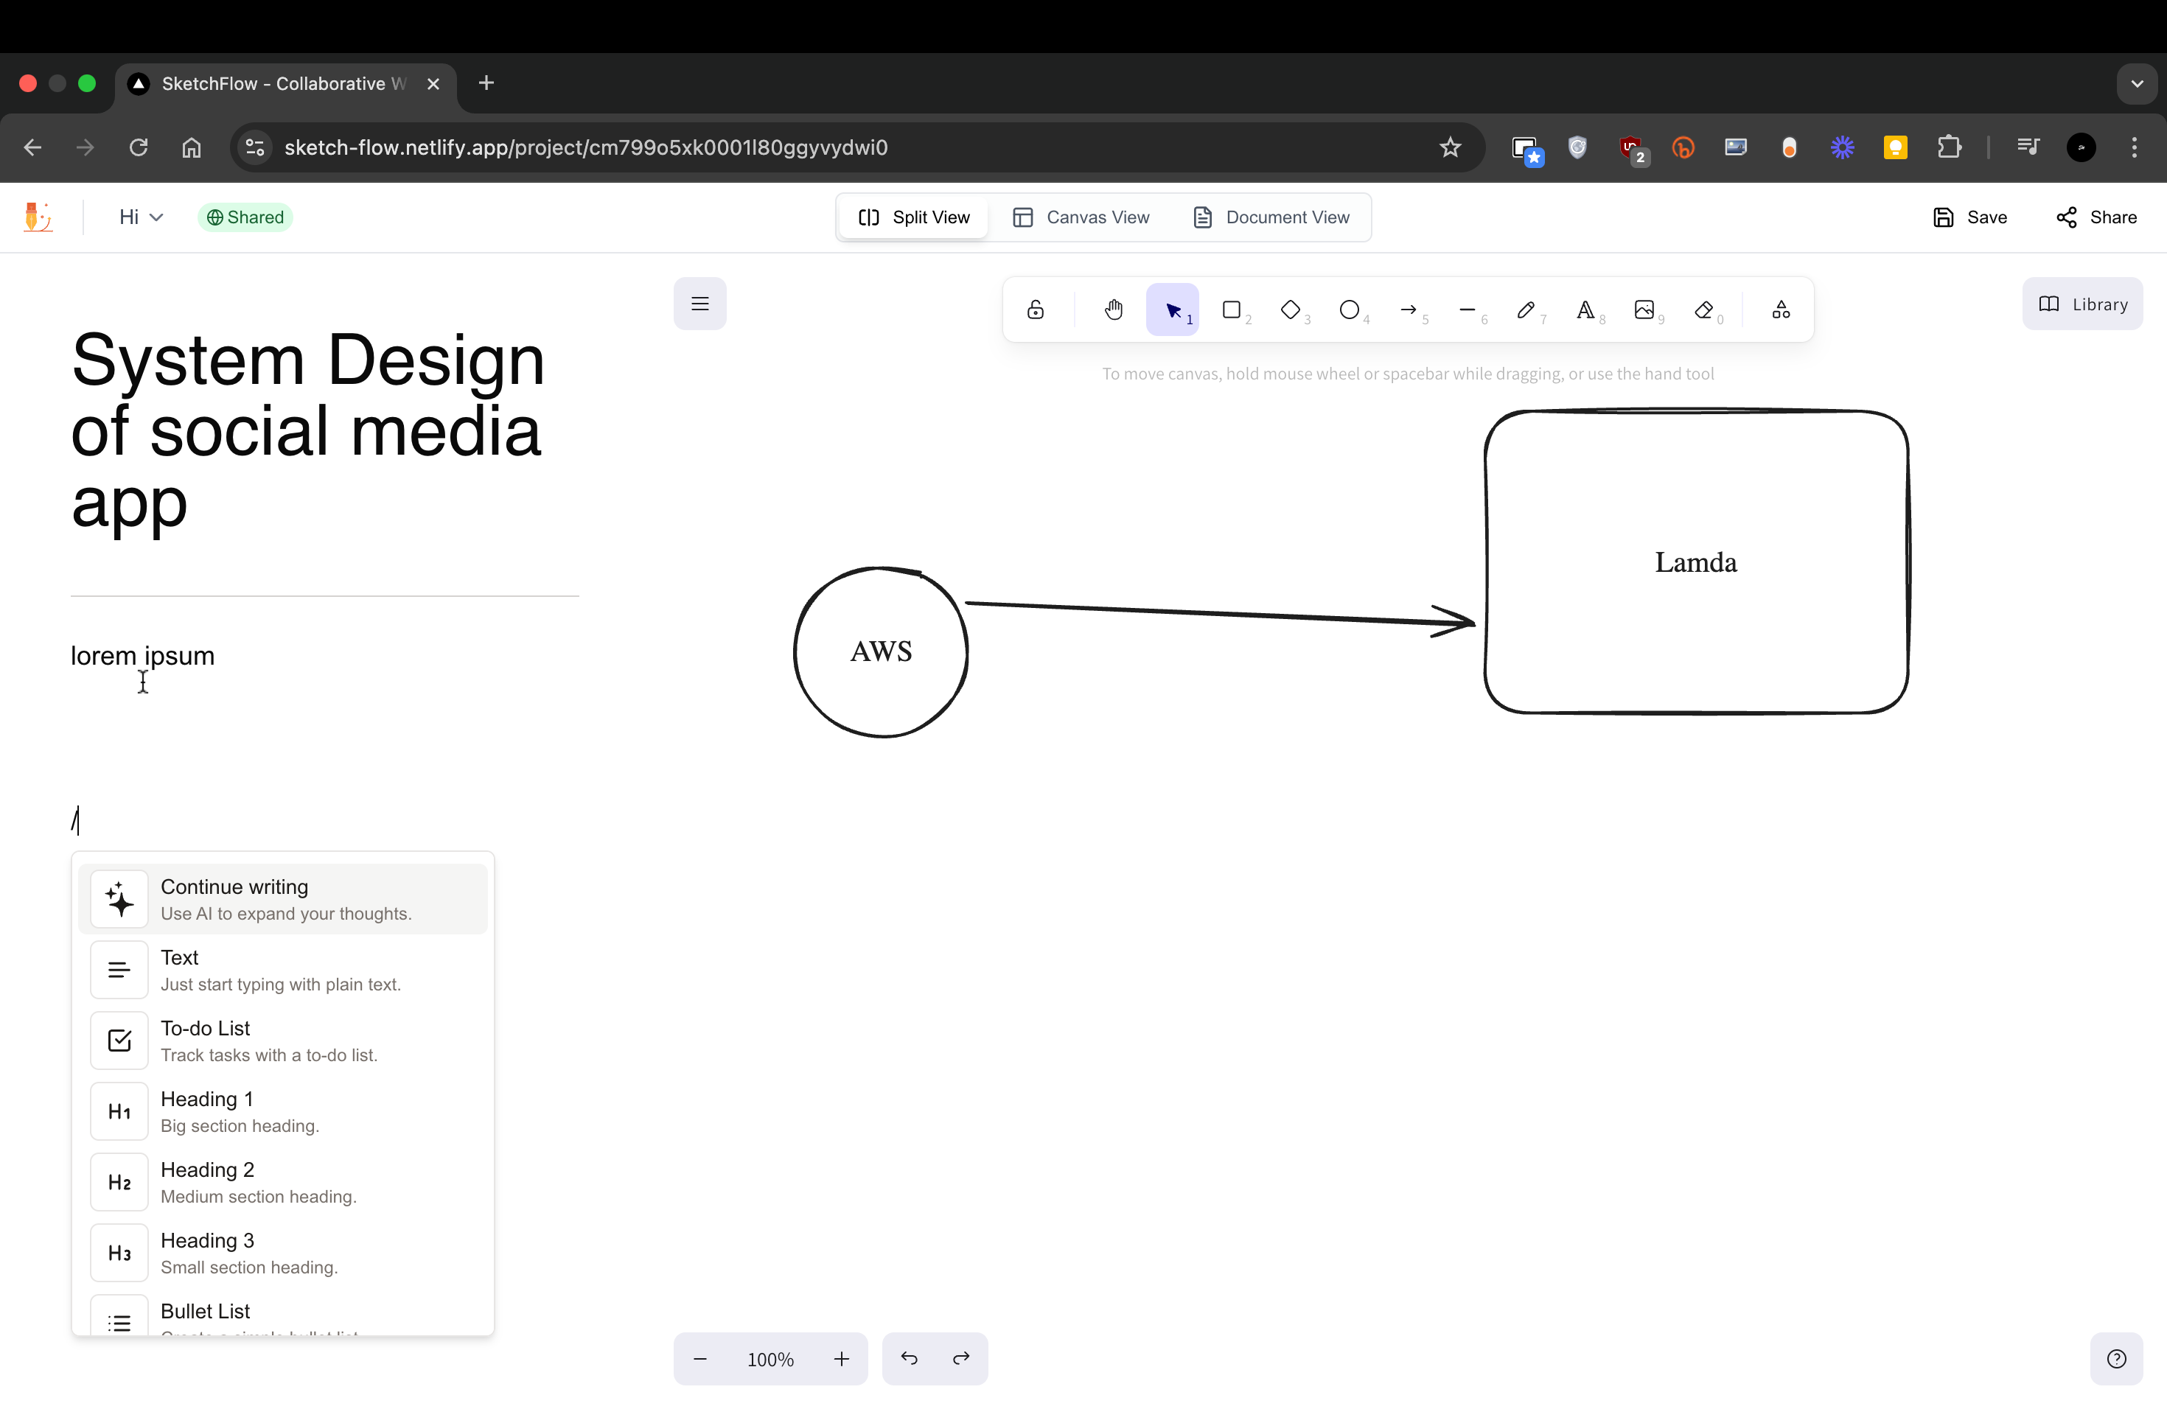Expand the Hi project name dropdown
The height and width of the screenshot is (1409, 2167).
coord(141,217)
